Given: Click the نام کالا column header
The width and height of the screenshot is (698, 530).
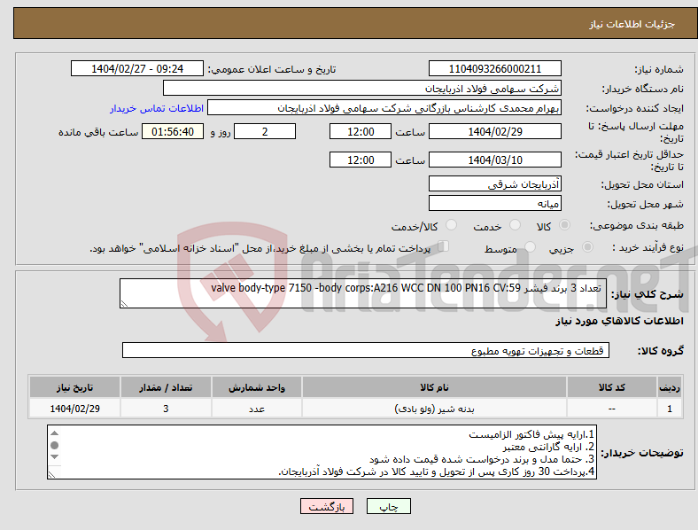Looking at the screenshot, I should (434, 387).
